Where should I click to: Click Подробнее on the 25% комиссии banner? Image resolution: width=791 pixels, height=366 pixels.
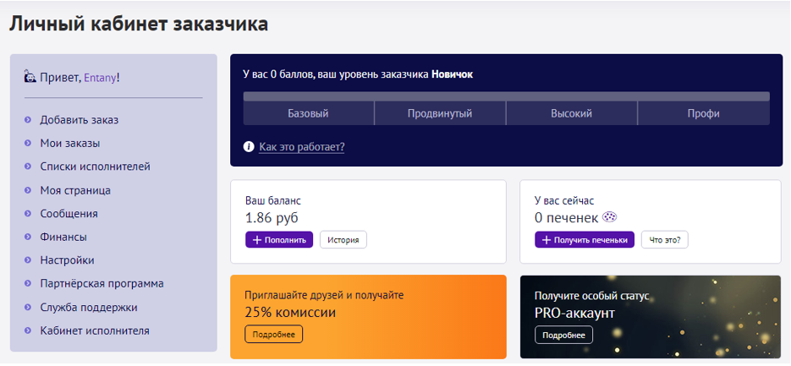[274, 334]
